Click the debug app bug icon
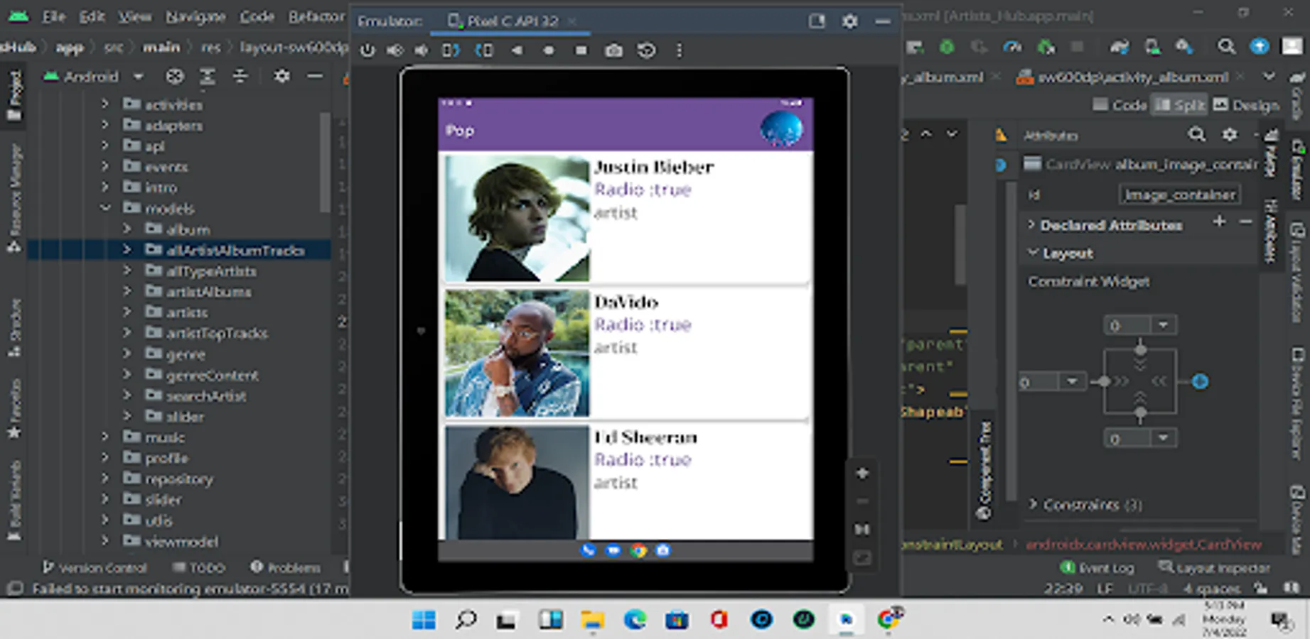 pos(947,47)
